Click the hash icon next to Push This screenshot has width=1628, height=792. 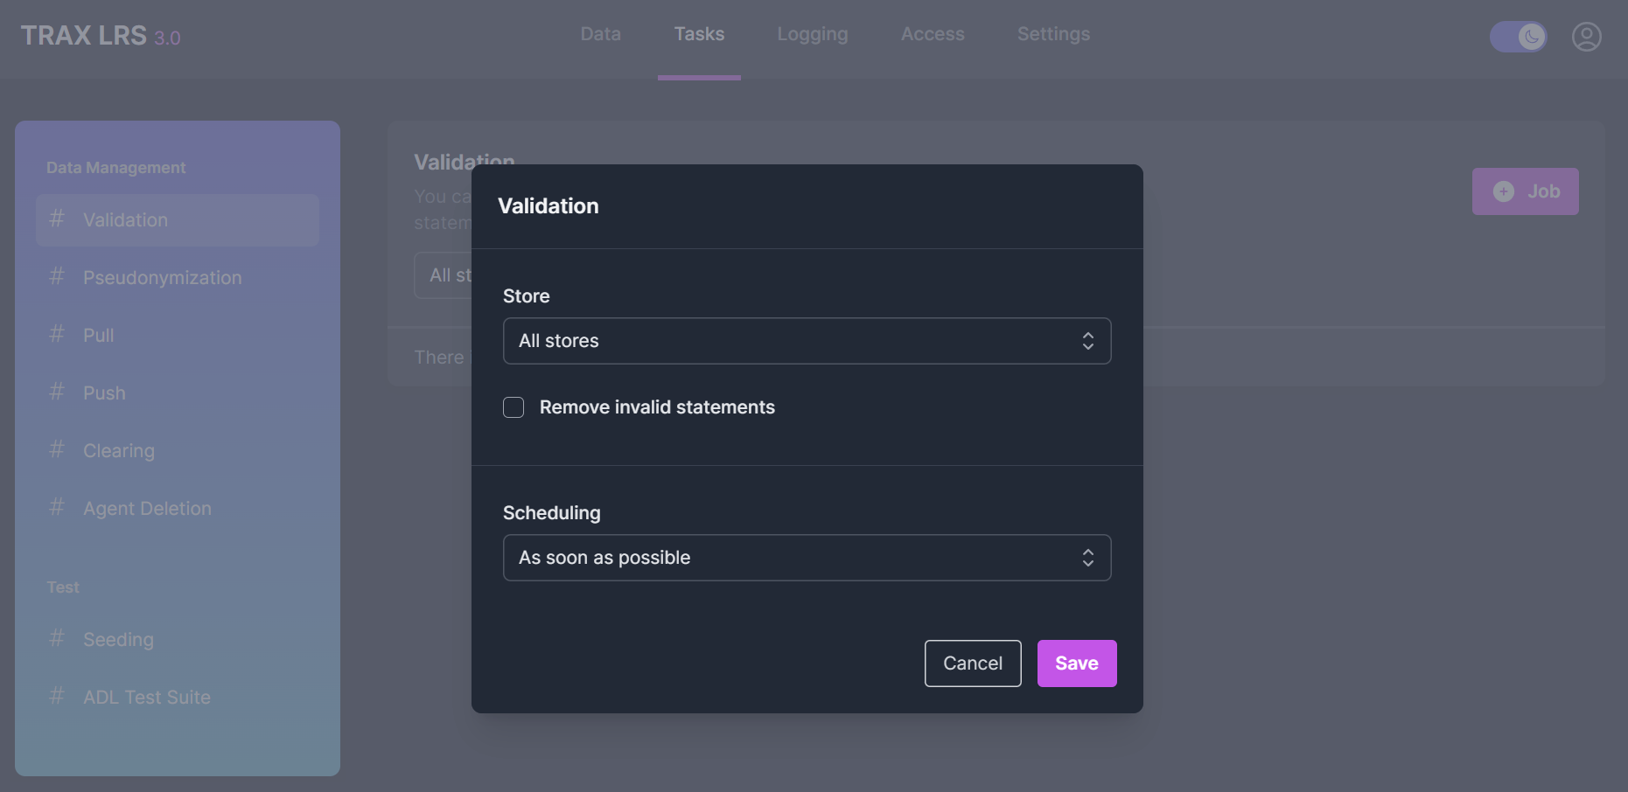point(57,393)
